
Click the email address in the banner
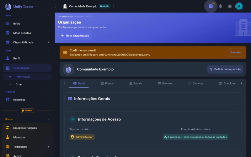[x=124, y=55]
